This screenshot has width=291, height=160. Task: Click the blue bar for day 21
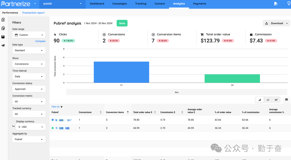click(x=121, y=72)
